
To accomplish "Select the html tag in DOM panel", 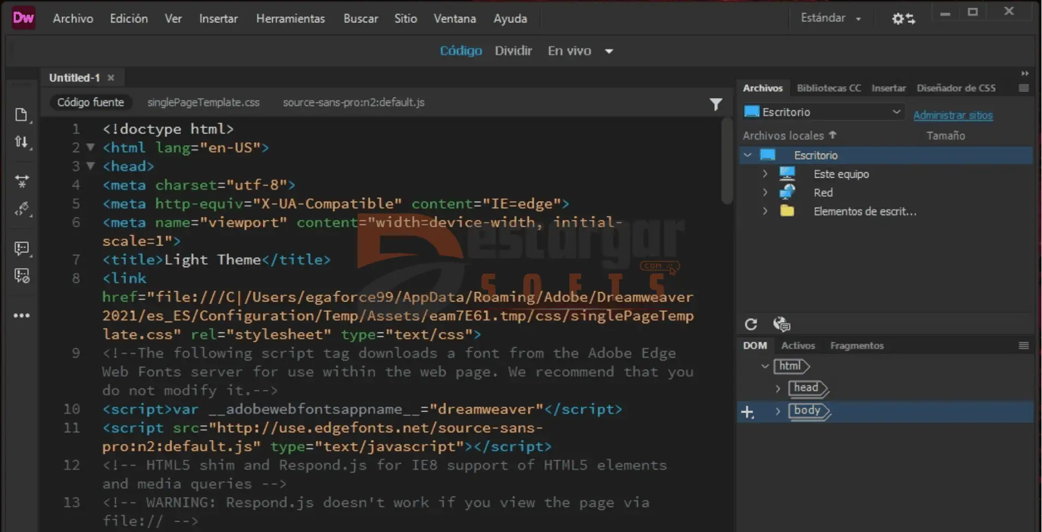I will (x=791, y=366).
